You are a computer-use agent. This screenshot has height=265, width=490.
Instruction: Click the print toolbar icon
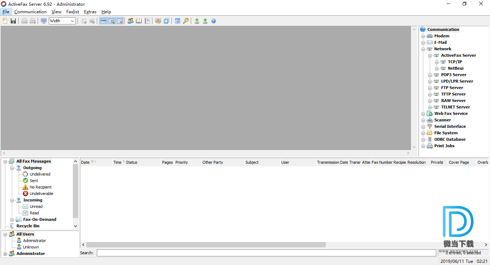pos(24,21)
